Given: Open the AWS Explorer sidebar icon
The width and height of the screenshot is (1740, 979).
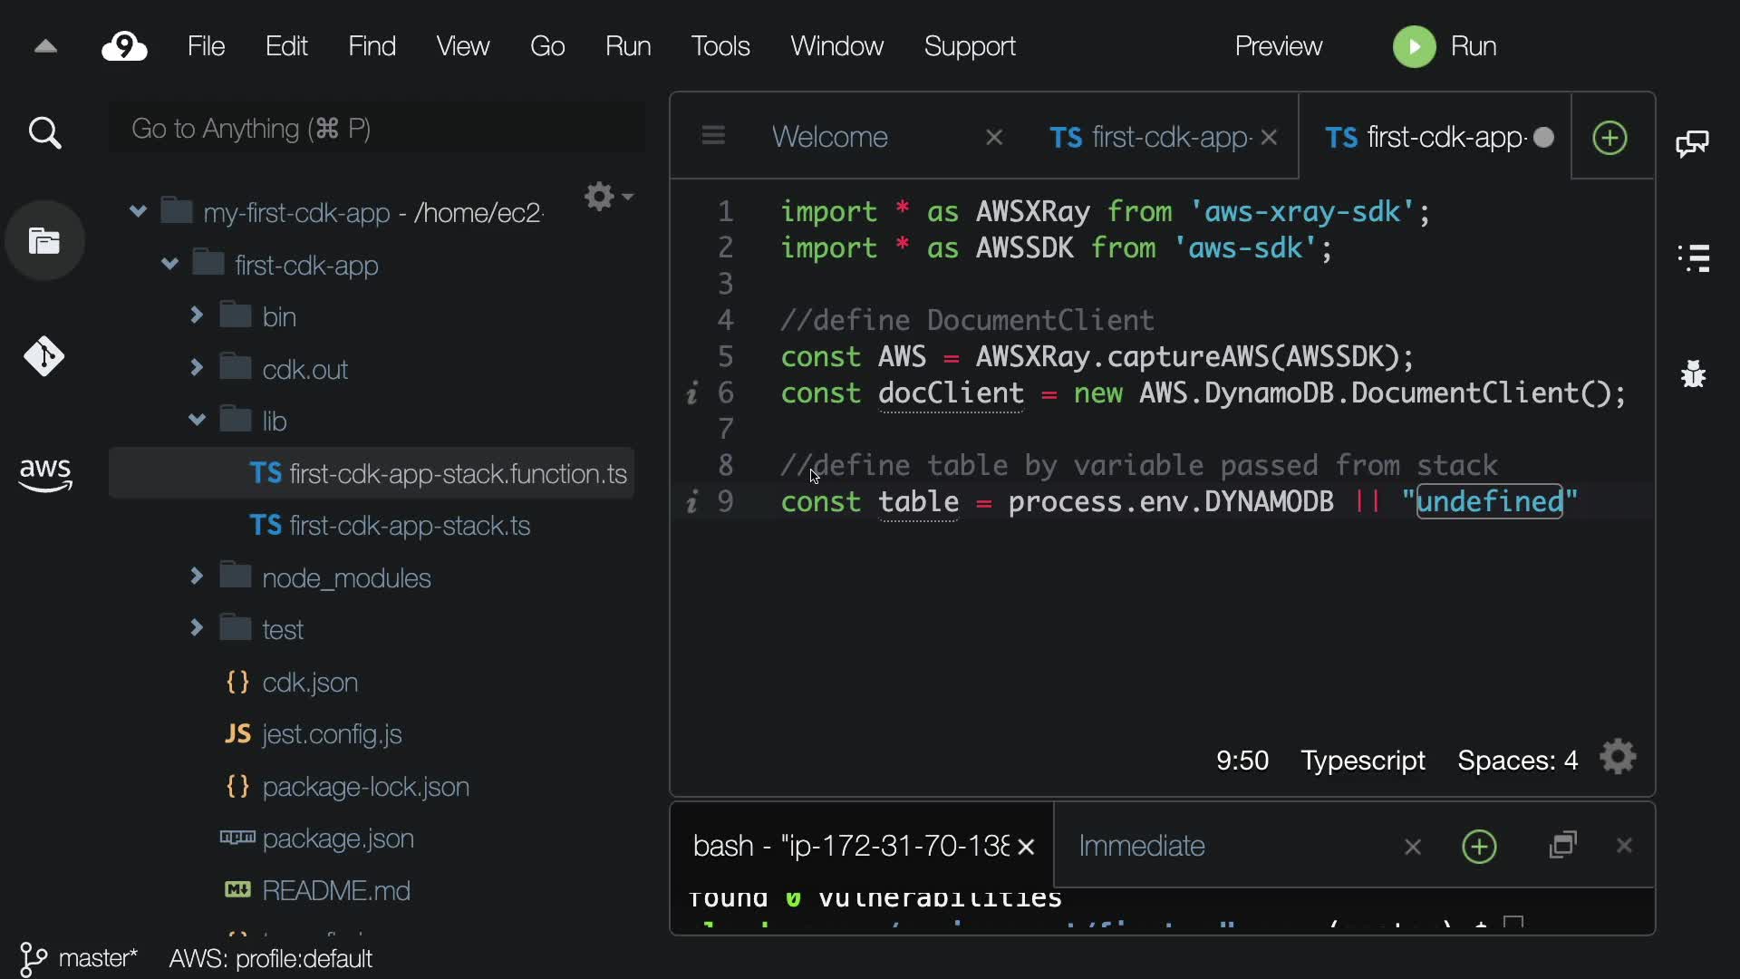Looking at the screenshot, I should (44, 474).
